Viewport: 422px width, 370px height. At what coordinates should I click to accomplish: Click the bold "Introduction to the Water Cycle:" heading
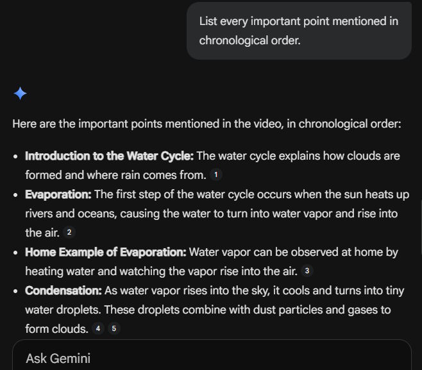pyautogui.click(x=109, y=156)
